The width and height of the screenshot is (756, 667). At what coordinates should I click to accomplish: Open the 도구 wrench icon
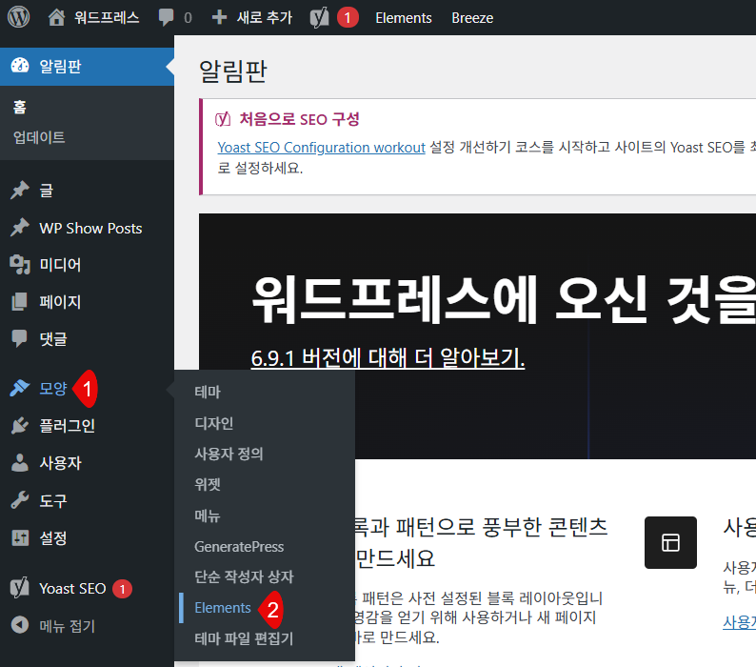(20, 500)
